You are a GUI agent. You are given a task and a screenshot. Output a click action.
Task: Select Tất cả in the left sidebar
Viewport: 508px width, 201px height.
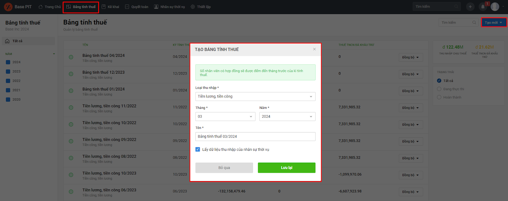(29, 41)
